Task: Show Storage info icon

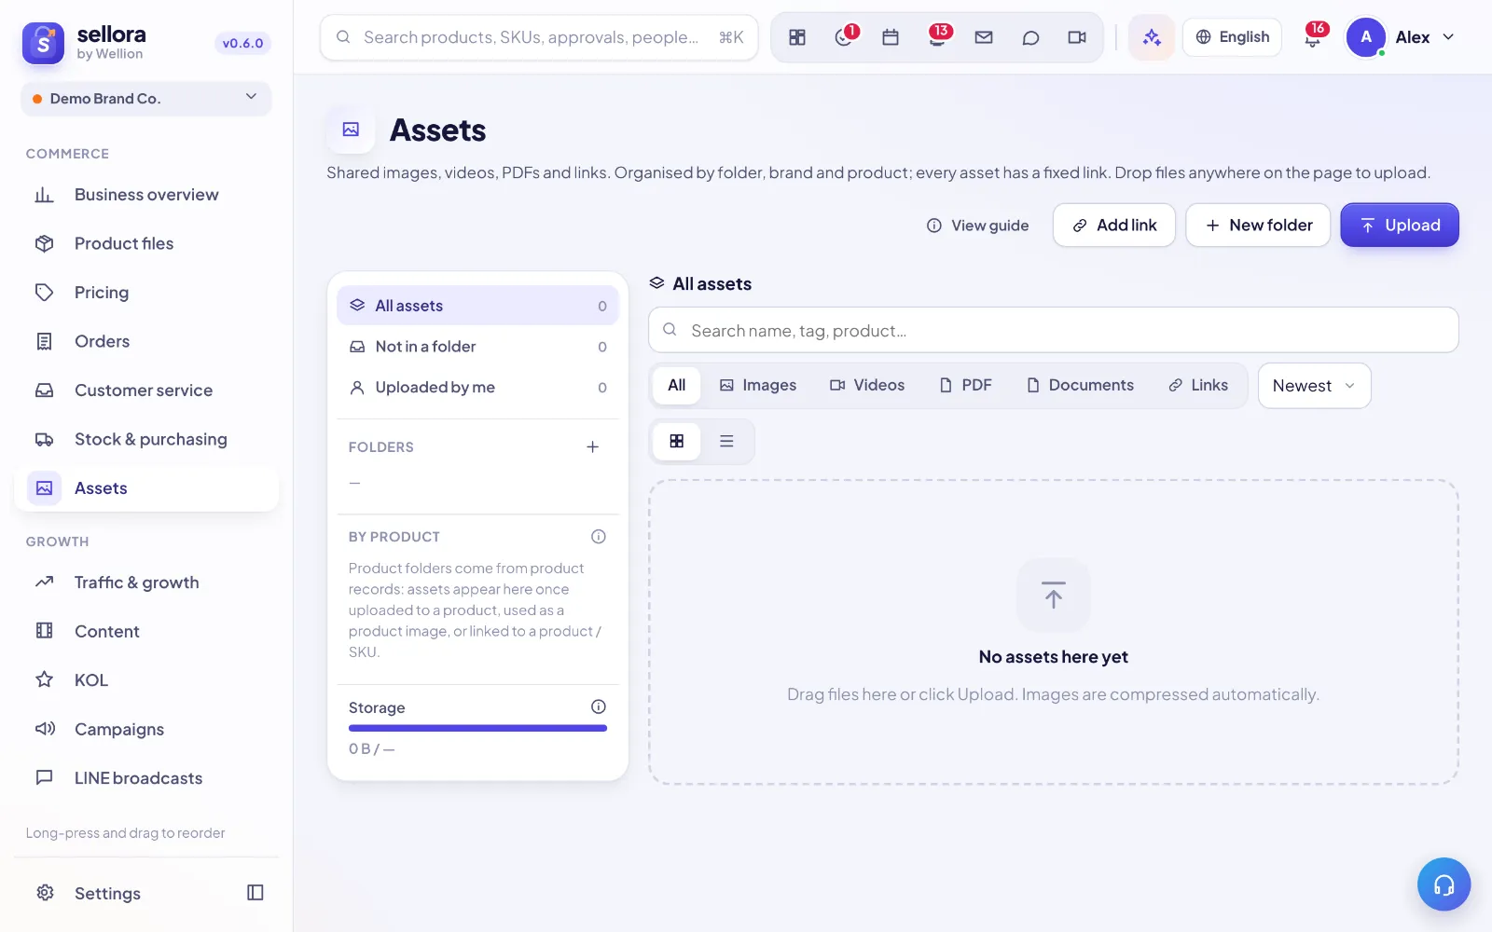Action: pyautogui.click(x=599, y=706)
